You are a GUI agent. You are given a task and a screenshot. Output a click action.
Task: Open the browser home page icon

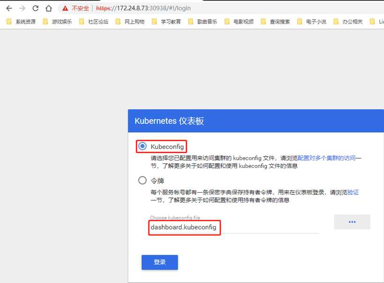coord(49,8)
